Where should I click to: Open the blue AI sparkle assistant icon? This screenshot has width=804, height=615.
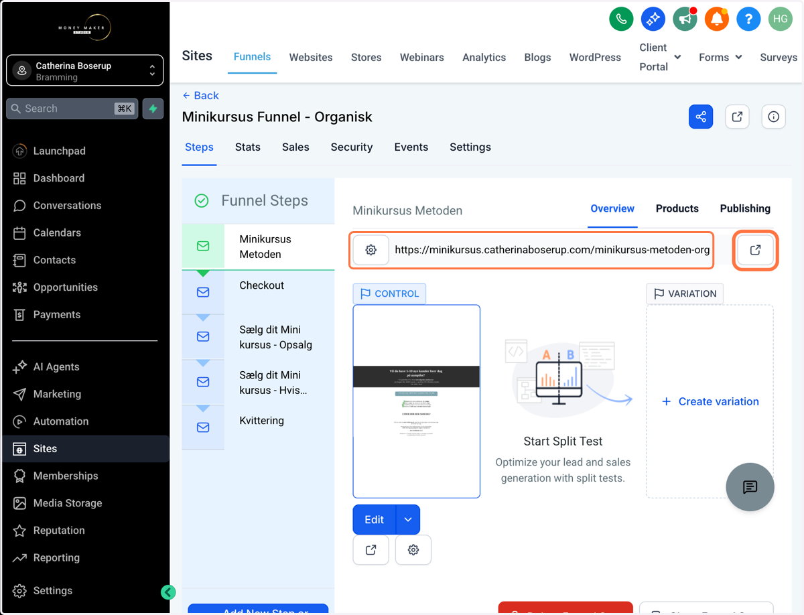tap(653, 19)
